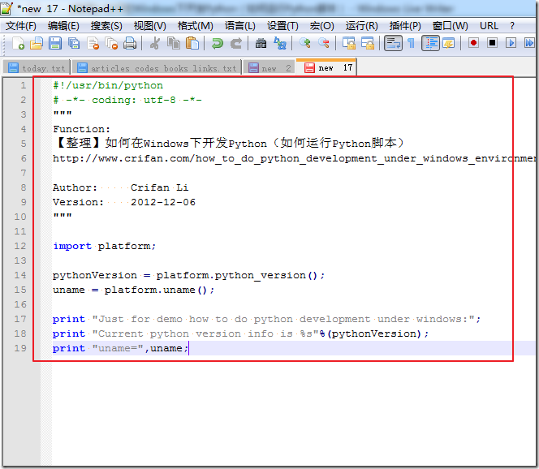This screenshot has height=469, width=539.
Task: Click the Zoom Out magnifier icon
Action: (324, 44)
